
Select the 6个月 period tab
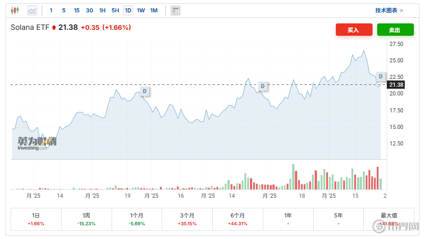[237, 218]
